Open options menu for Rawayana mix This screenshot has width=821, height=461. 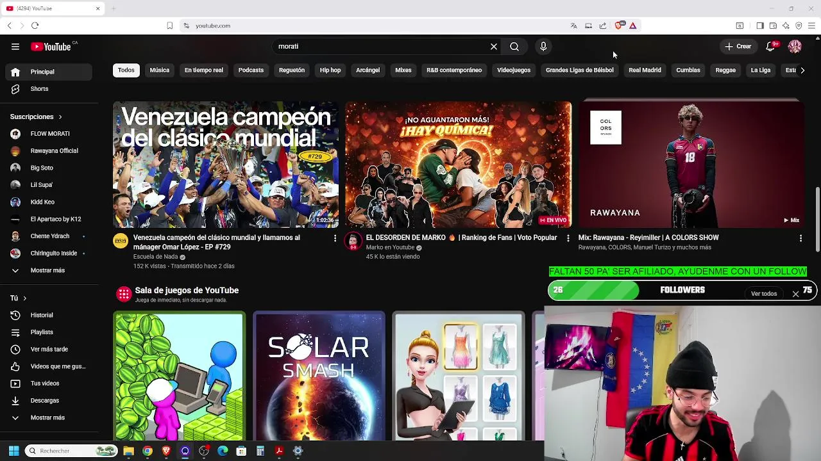(800, 238)
